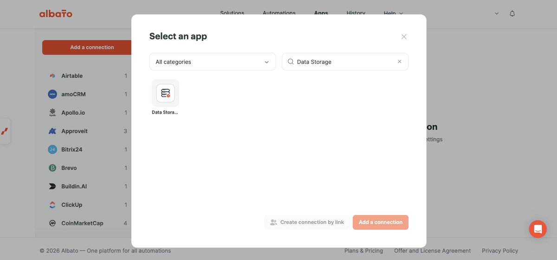The width and height of the screenshot is (557, 260).
Task: Select Brevo in the apps list
Action: coord(87,168)
